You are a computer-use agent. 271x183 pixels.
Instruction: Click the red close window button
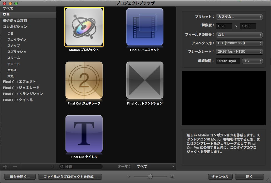[4, 3]
